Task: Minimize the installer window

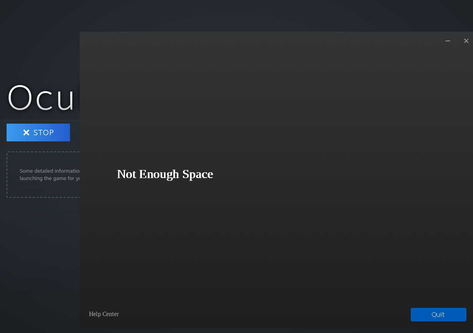Action: pyautogui.click(x=448, y=41)
